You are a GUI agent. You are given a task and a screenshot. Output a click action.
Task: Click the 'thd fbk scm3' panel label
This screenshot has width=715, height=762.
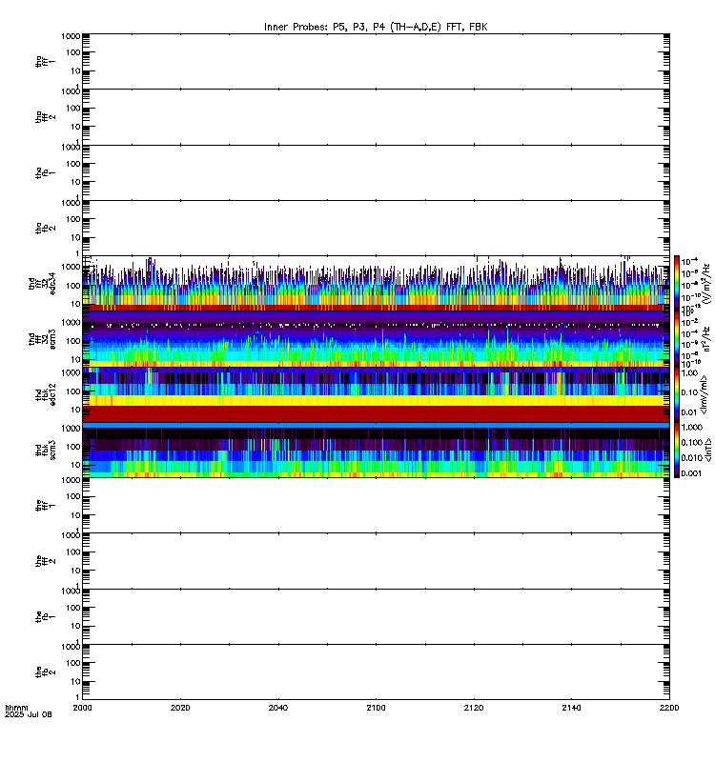pyautogui.click(x=45, y=450)
